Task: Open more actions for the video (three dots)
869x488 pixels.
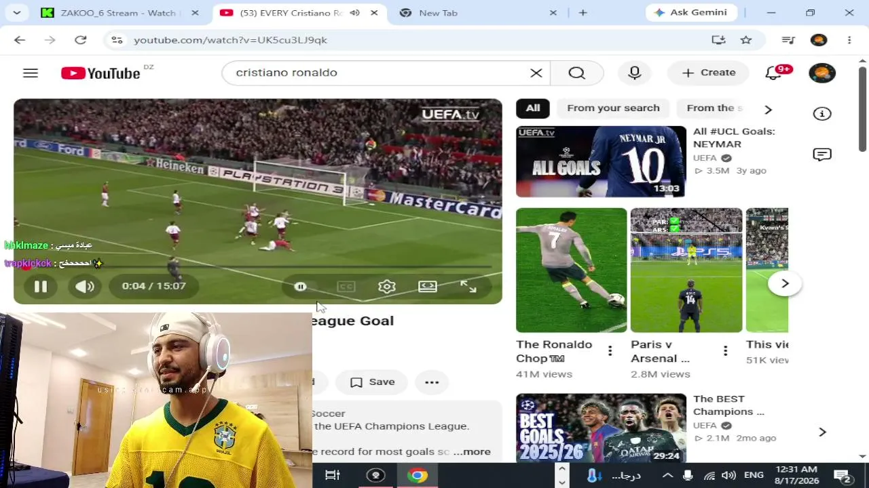Action: pos(432,382)
